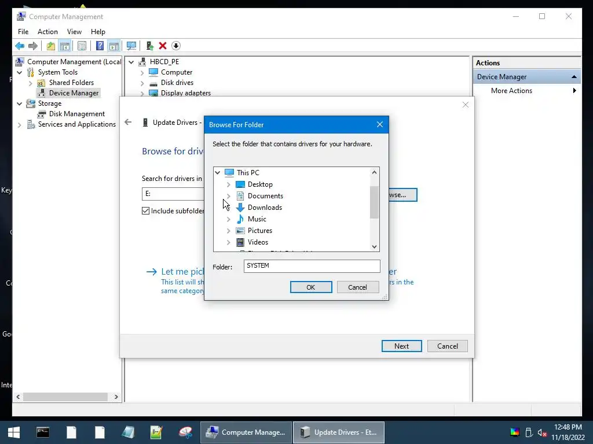The width and height of the screenshot is (593, 444).
Task: Collapse the HBCD_PE device root
Action: [x=131, y=62]
